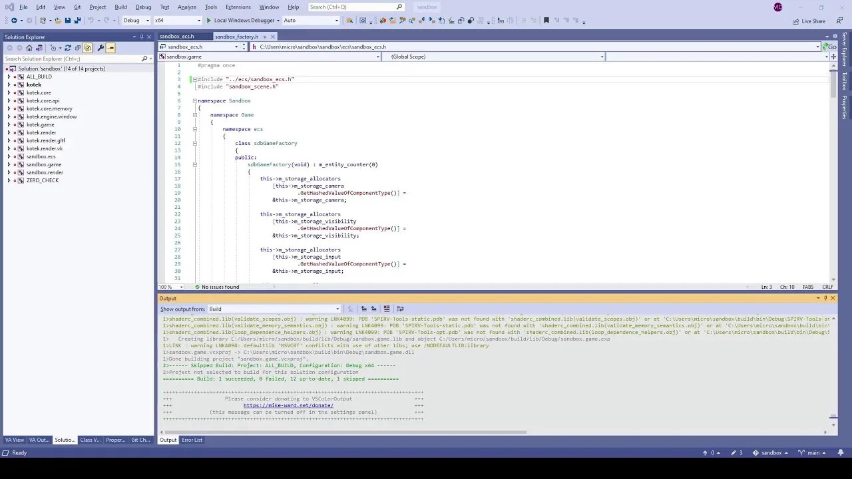Click Output horizontal scrollbar
This screenshot has height=479, width=852.
(346, 432)
